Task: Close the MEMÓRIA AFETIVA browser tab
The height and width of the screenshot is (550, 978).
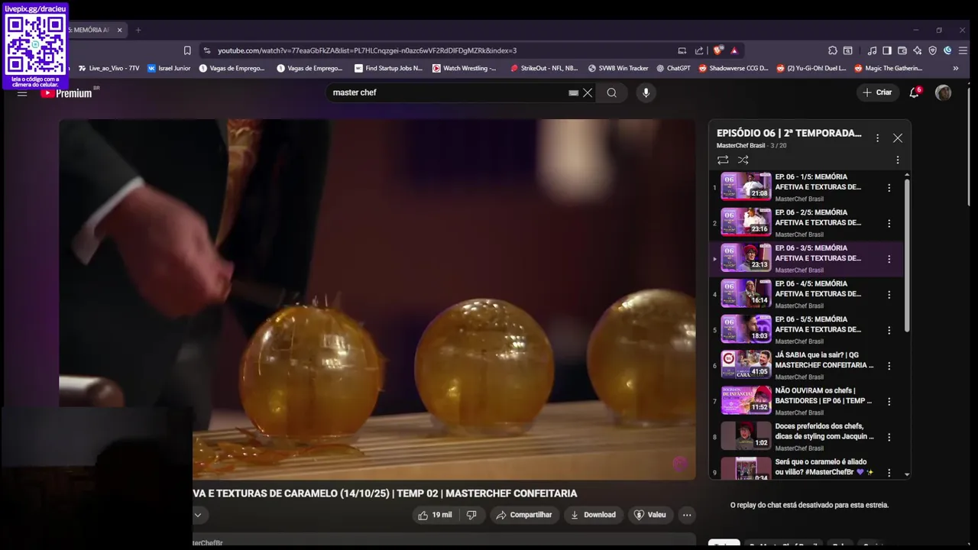Action: [119, 30]
